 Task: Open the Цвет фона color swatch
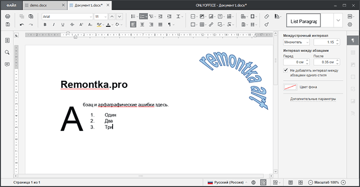[x=290, y=87]
